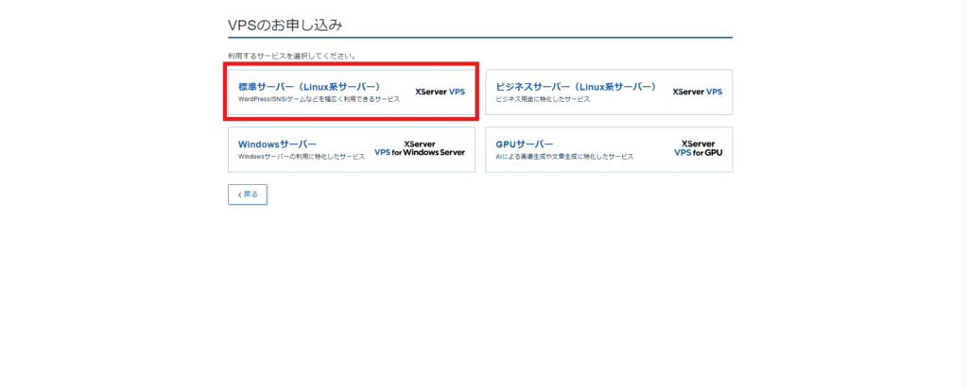Click the WordPress/SNS/ゲーム description text
Image resolution: width=968 pixels, height=389 pixels.
coord(319,98)
